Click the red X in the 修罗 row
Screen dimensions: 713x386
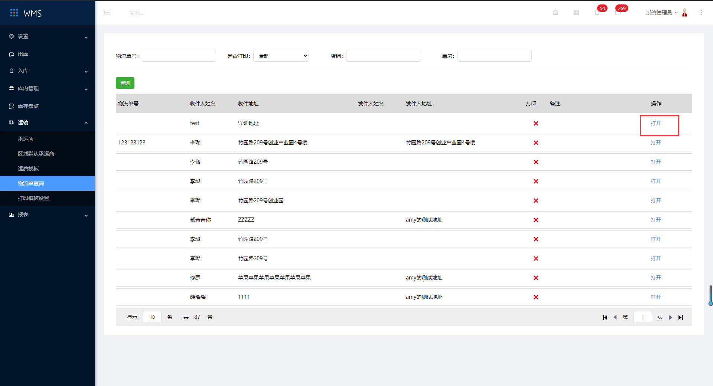coord(536,278)
